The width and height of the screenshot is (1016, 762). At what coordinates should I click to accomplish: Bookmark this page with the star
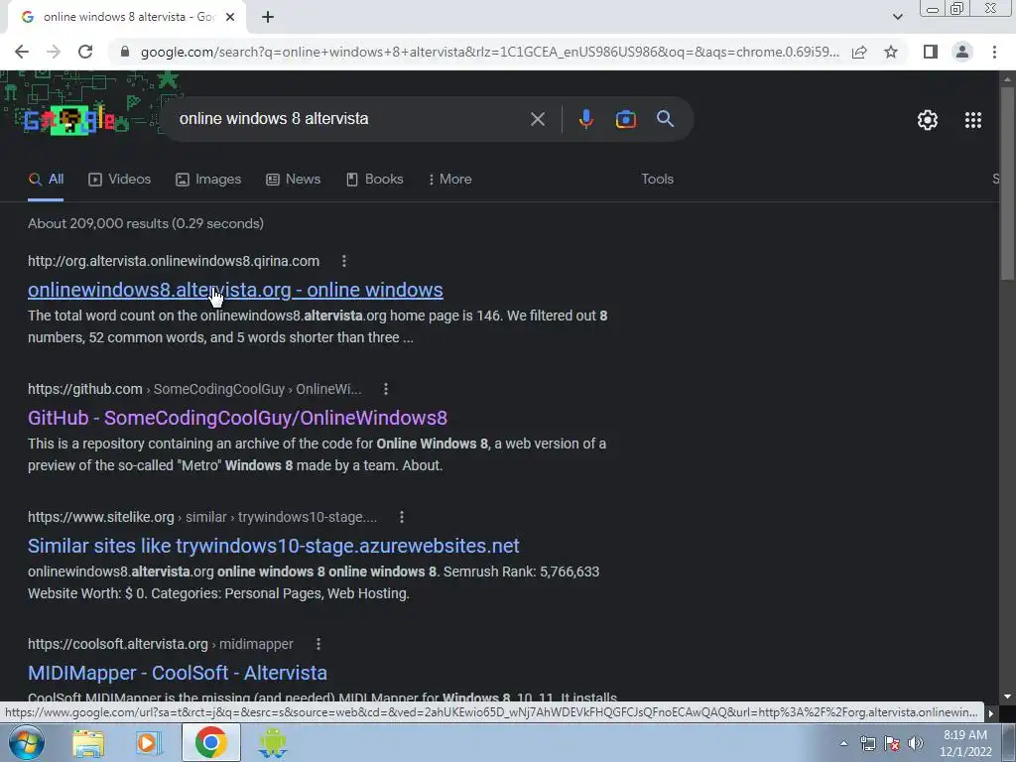(x=891, y=52)
